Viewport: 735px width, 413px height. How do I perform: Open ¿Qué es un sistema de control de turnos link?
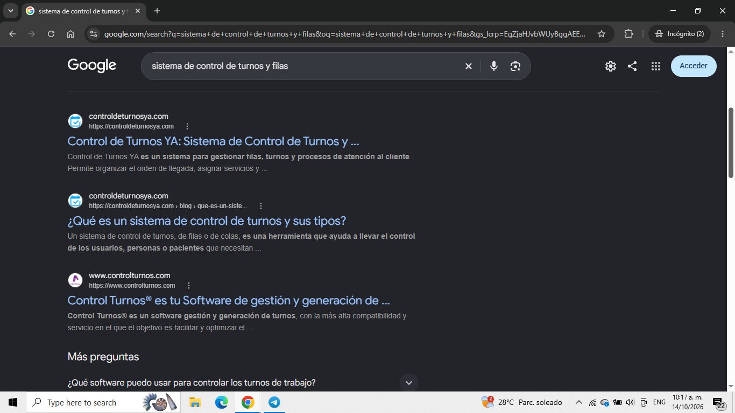[x=207, y=221]
